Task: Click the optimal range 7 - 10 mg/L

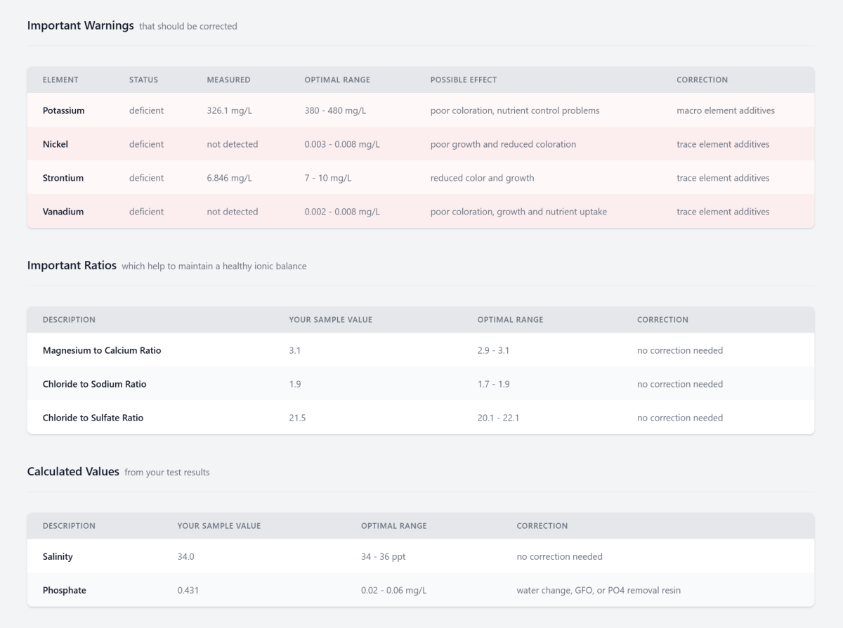Action: [x=328, y=178]
